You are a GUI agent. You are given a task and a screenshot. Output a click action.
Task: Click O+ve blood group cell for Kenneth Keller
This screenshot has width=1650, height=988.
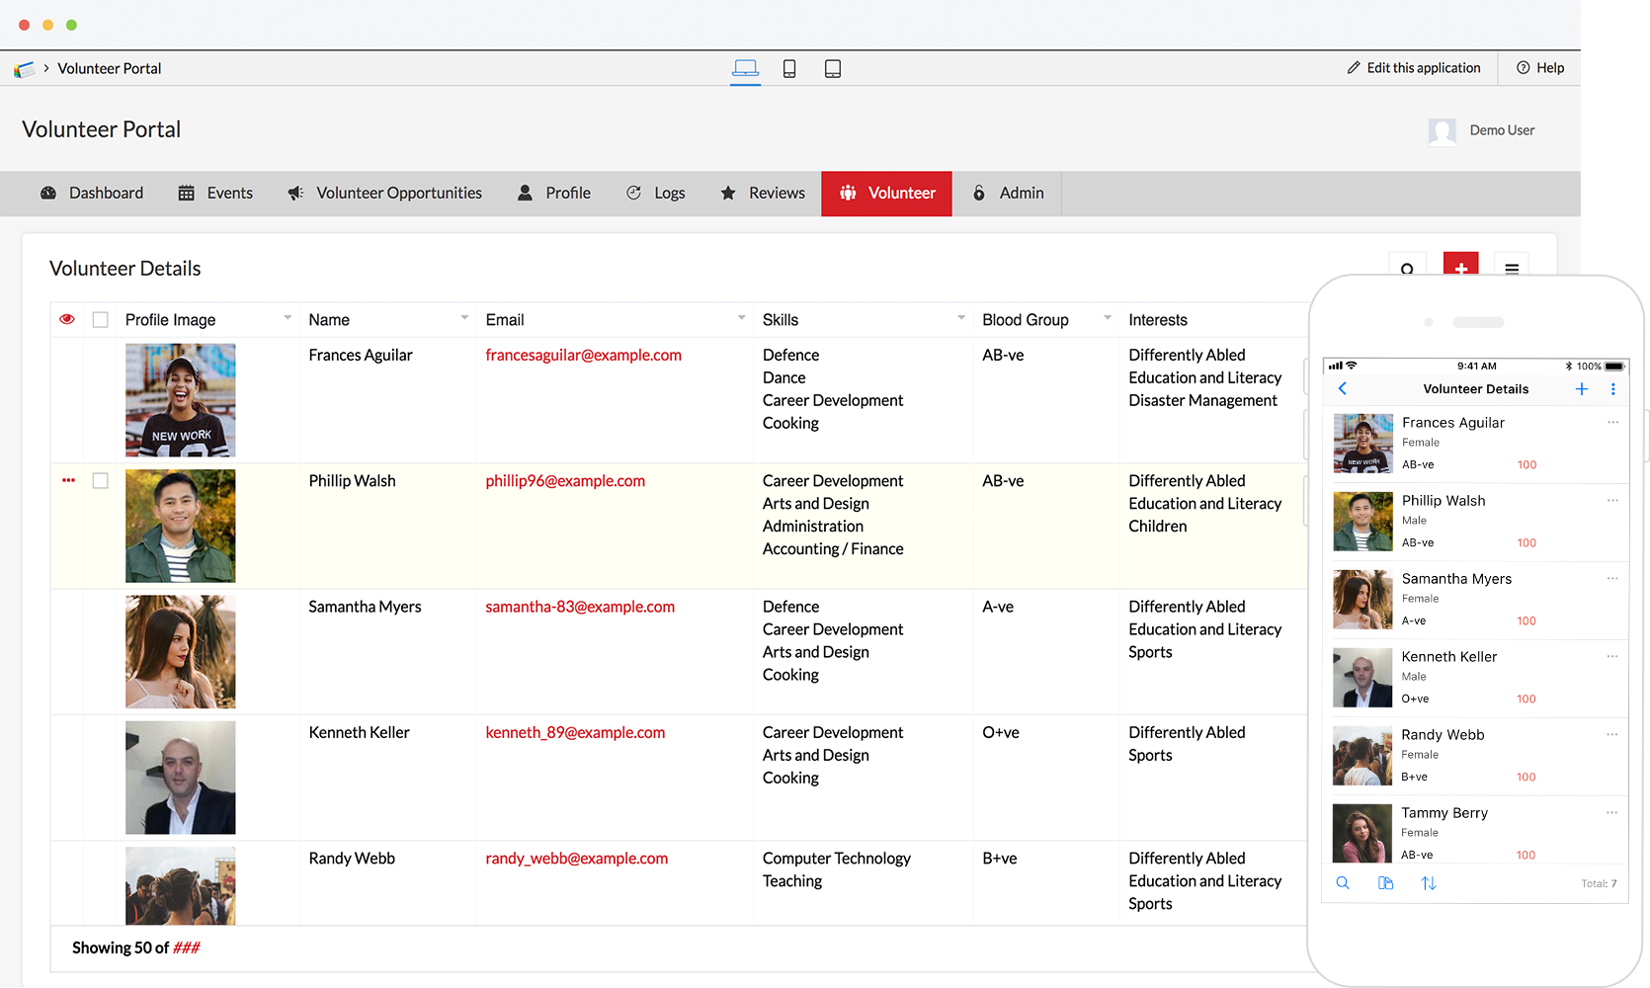1001,732
